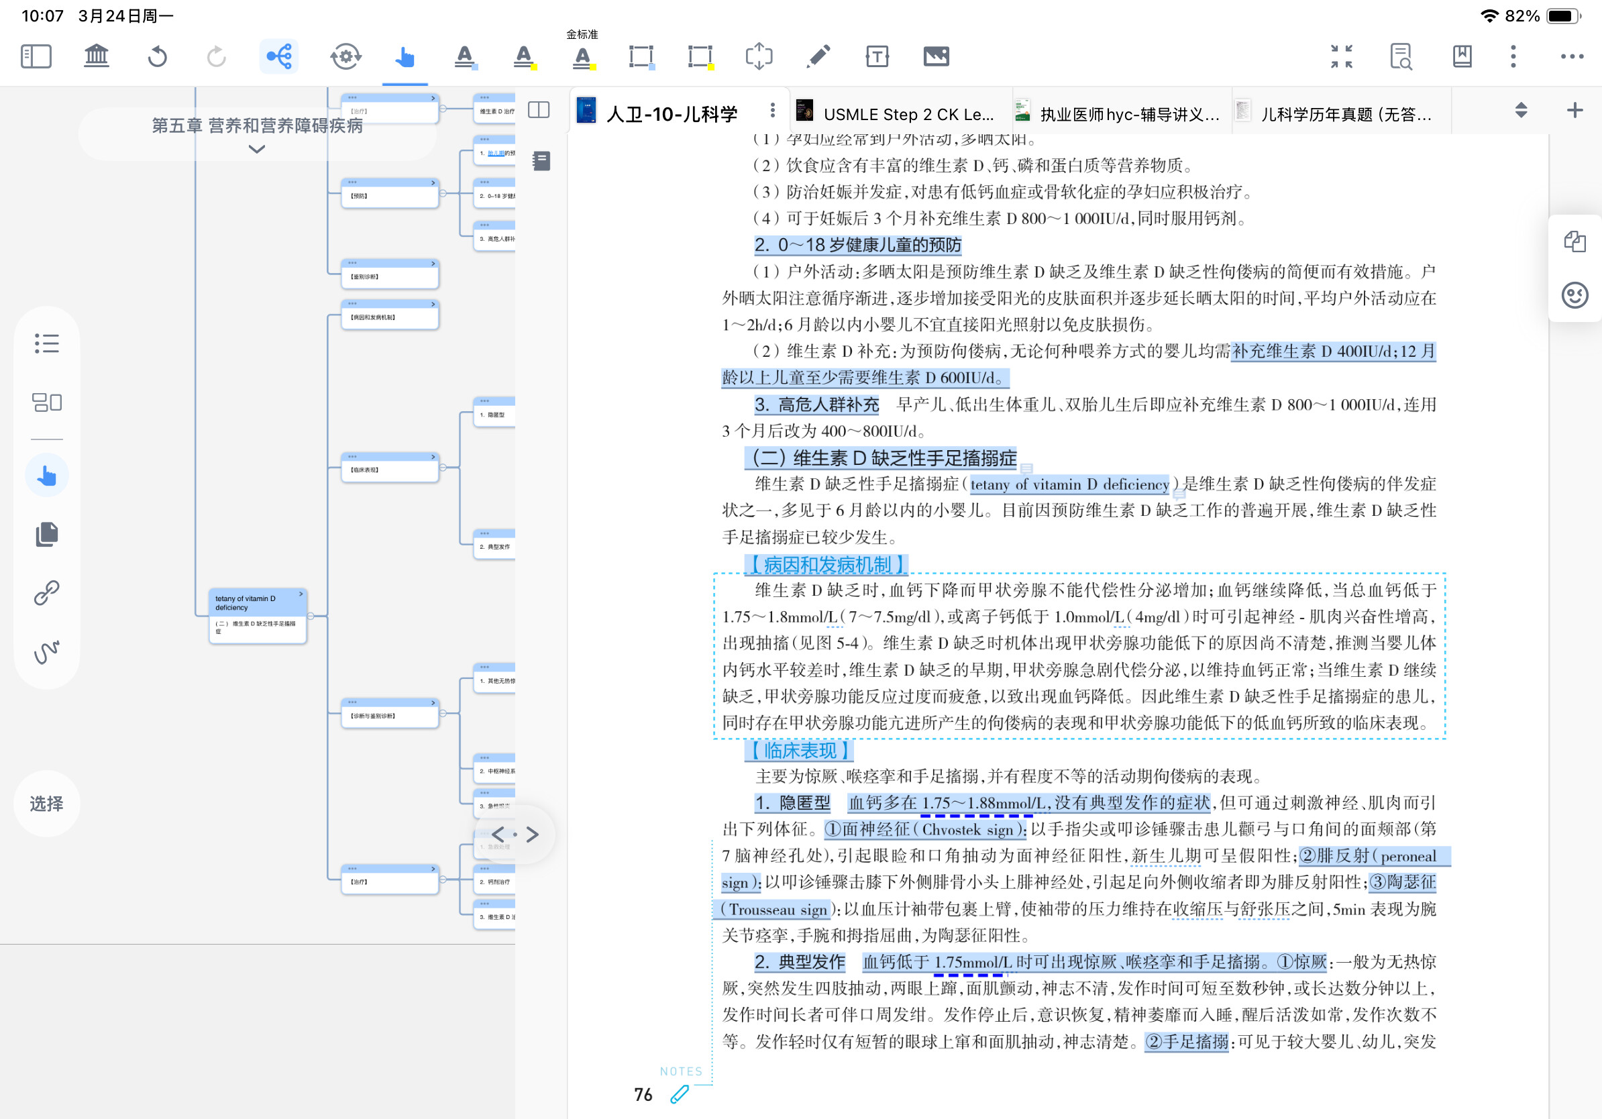
Task: Open the bookmarks icon
Action: coord(1462,56)
